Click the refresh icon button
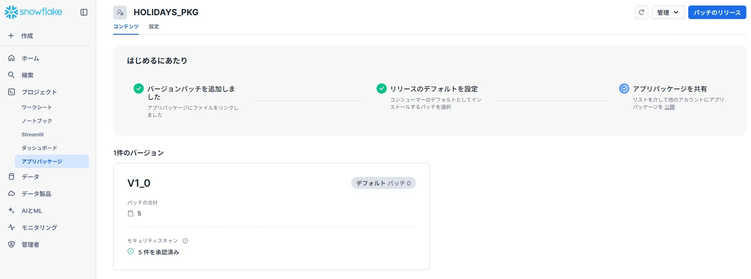 click(x=641, y=12)
